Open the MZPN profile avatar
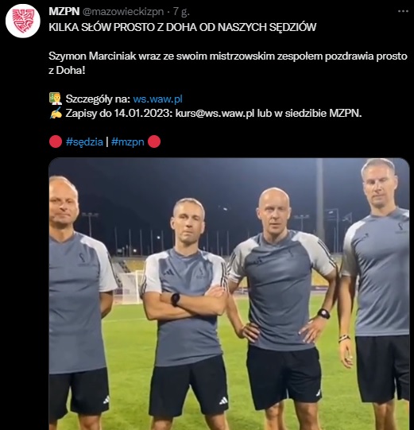This screenshot has width=414, height=430. [x=23, y=21]
